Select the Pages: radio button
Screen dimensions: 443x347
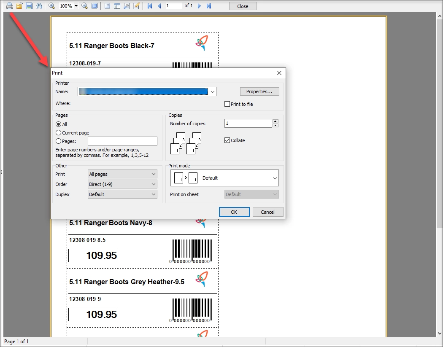pos(59,141)
